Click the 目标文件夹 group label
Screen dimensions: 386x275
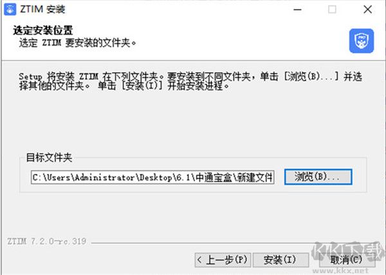[49, 157]
